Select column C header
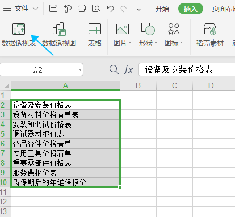The image size is (235, 217). (x=174, y=85)
